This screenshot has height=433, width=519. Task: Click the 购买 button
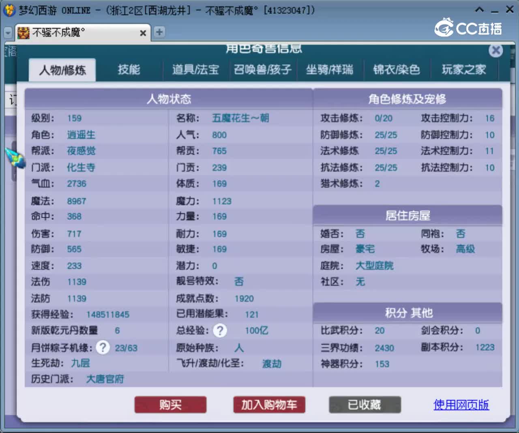pyautogui.click(x=170, y=405)
